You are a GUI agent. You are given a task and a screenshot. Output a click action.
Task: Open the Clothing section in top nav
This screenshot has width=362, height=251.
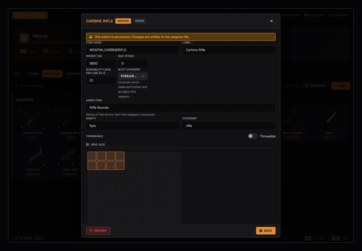290,15
